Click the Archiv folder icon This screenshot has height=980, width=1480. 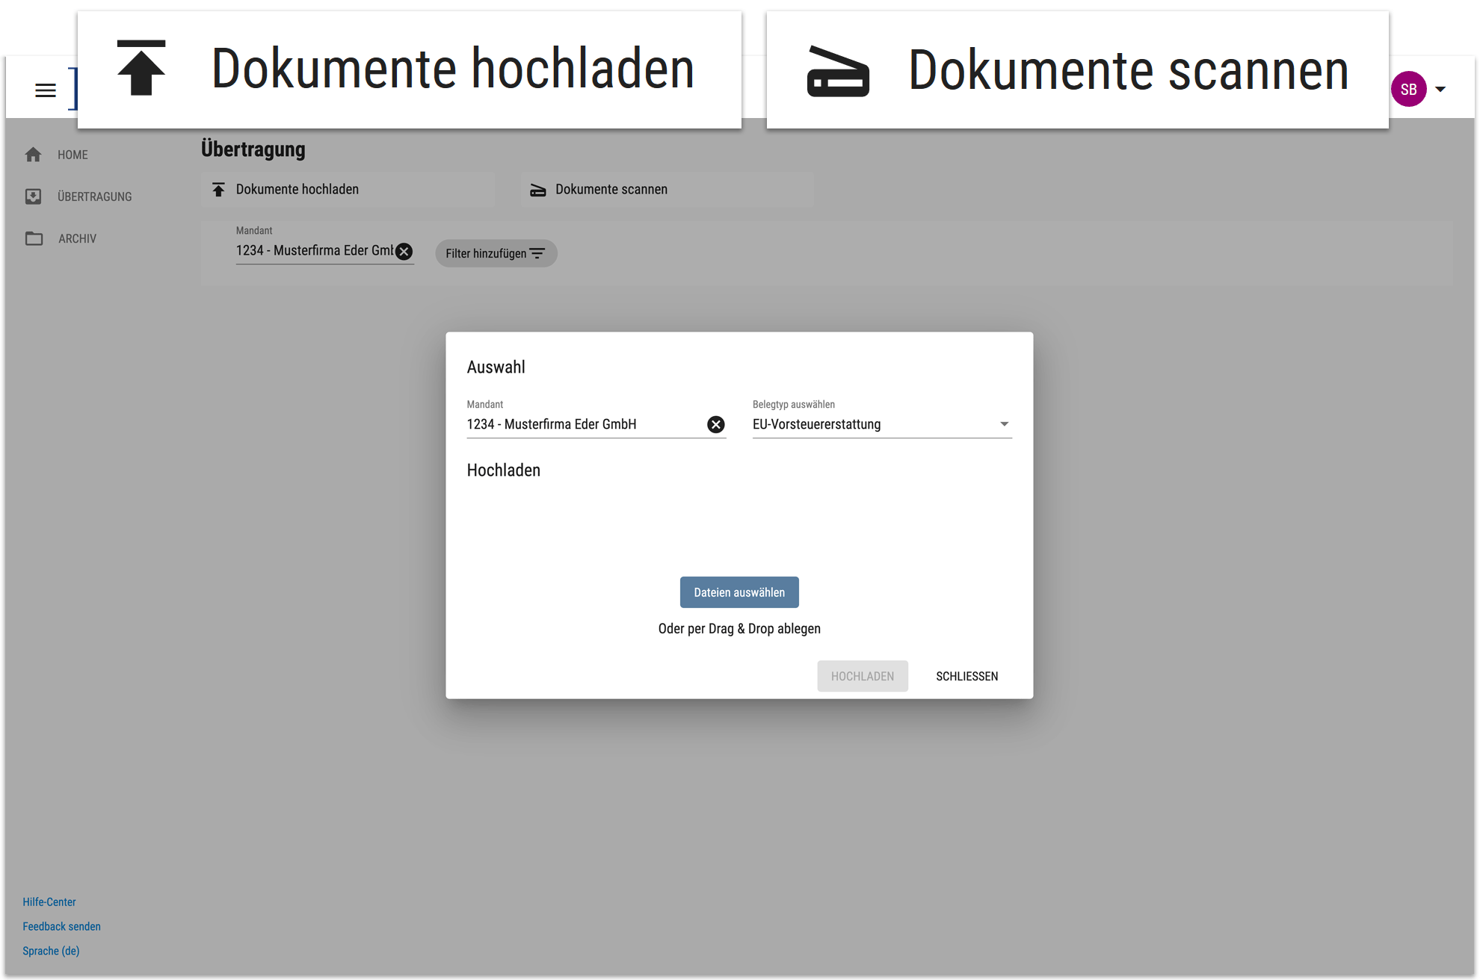(34, 238)
